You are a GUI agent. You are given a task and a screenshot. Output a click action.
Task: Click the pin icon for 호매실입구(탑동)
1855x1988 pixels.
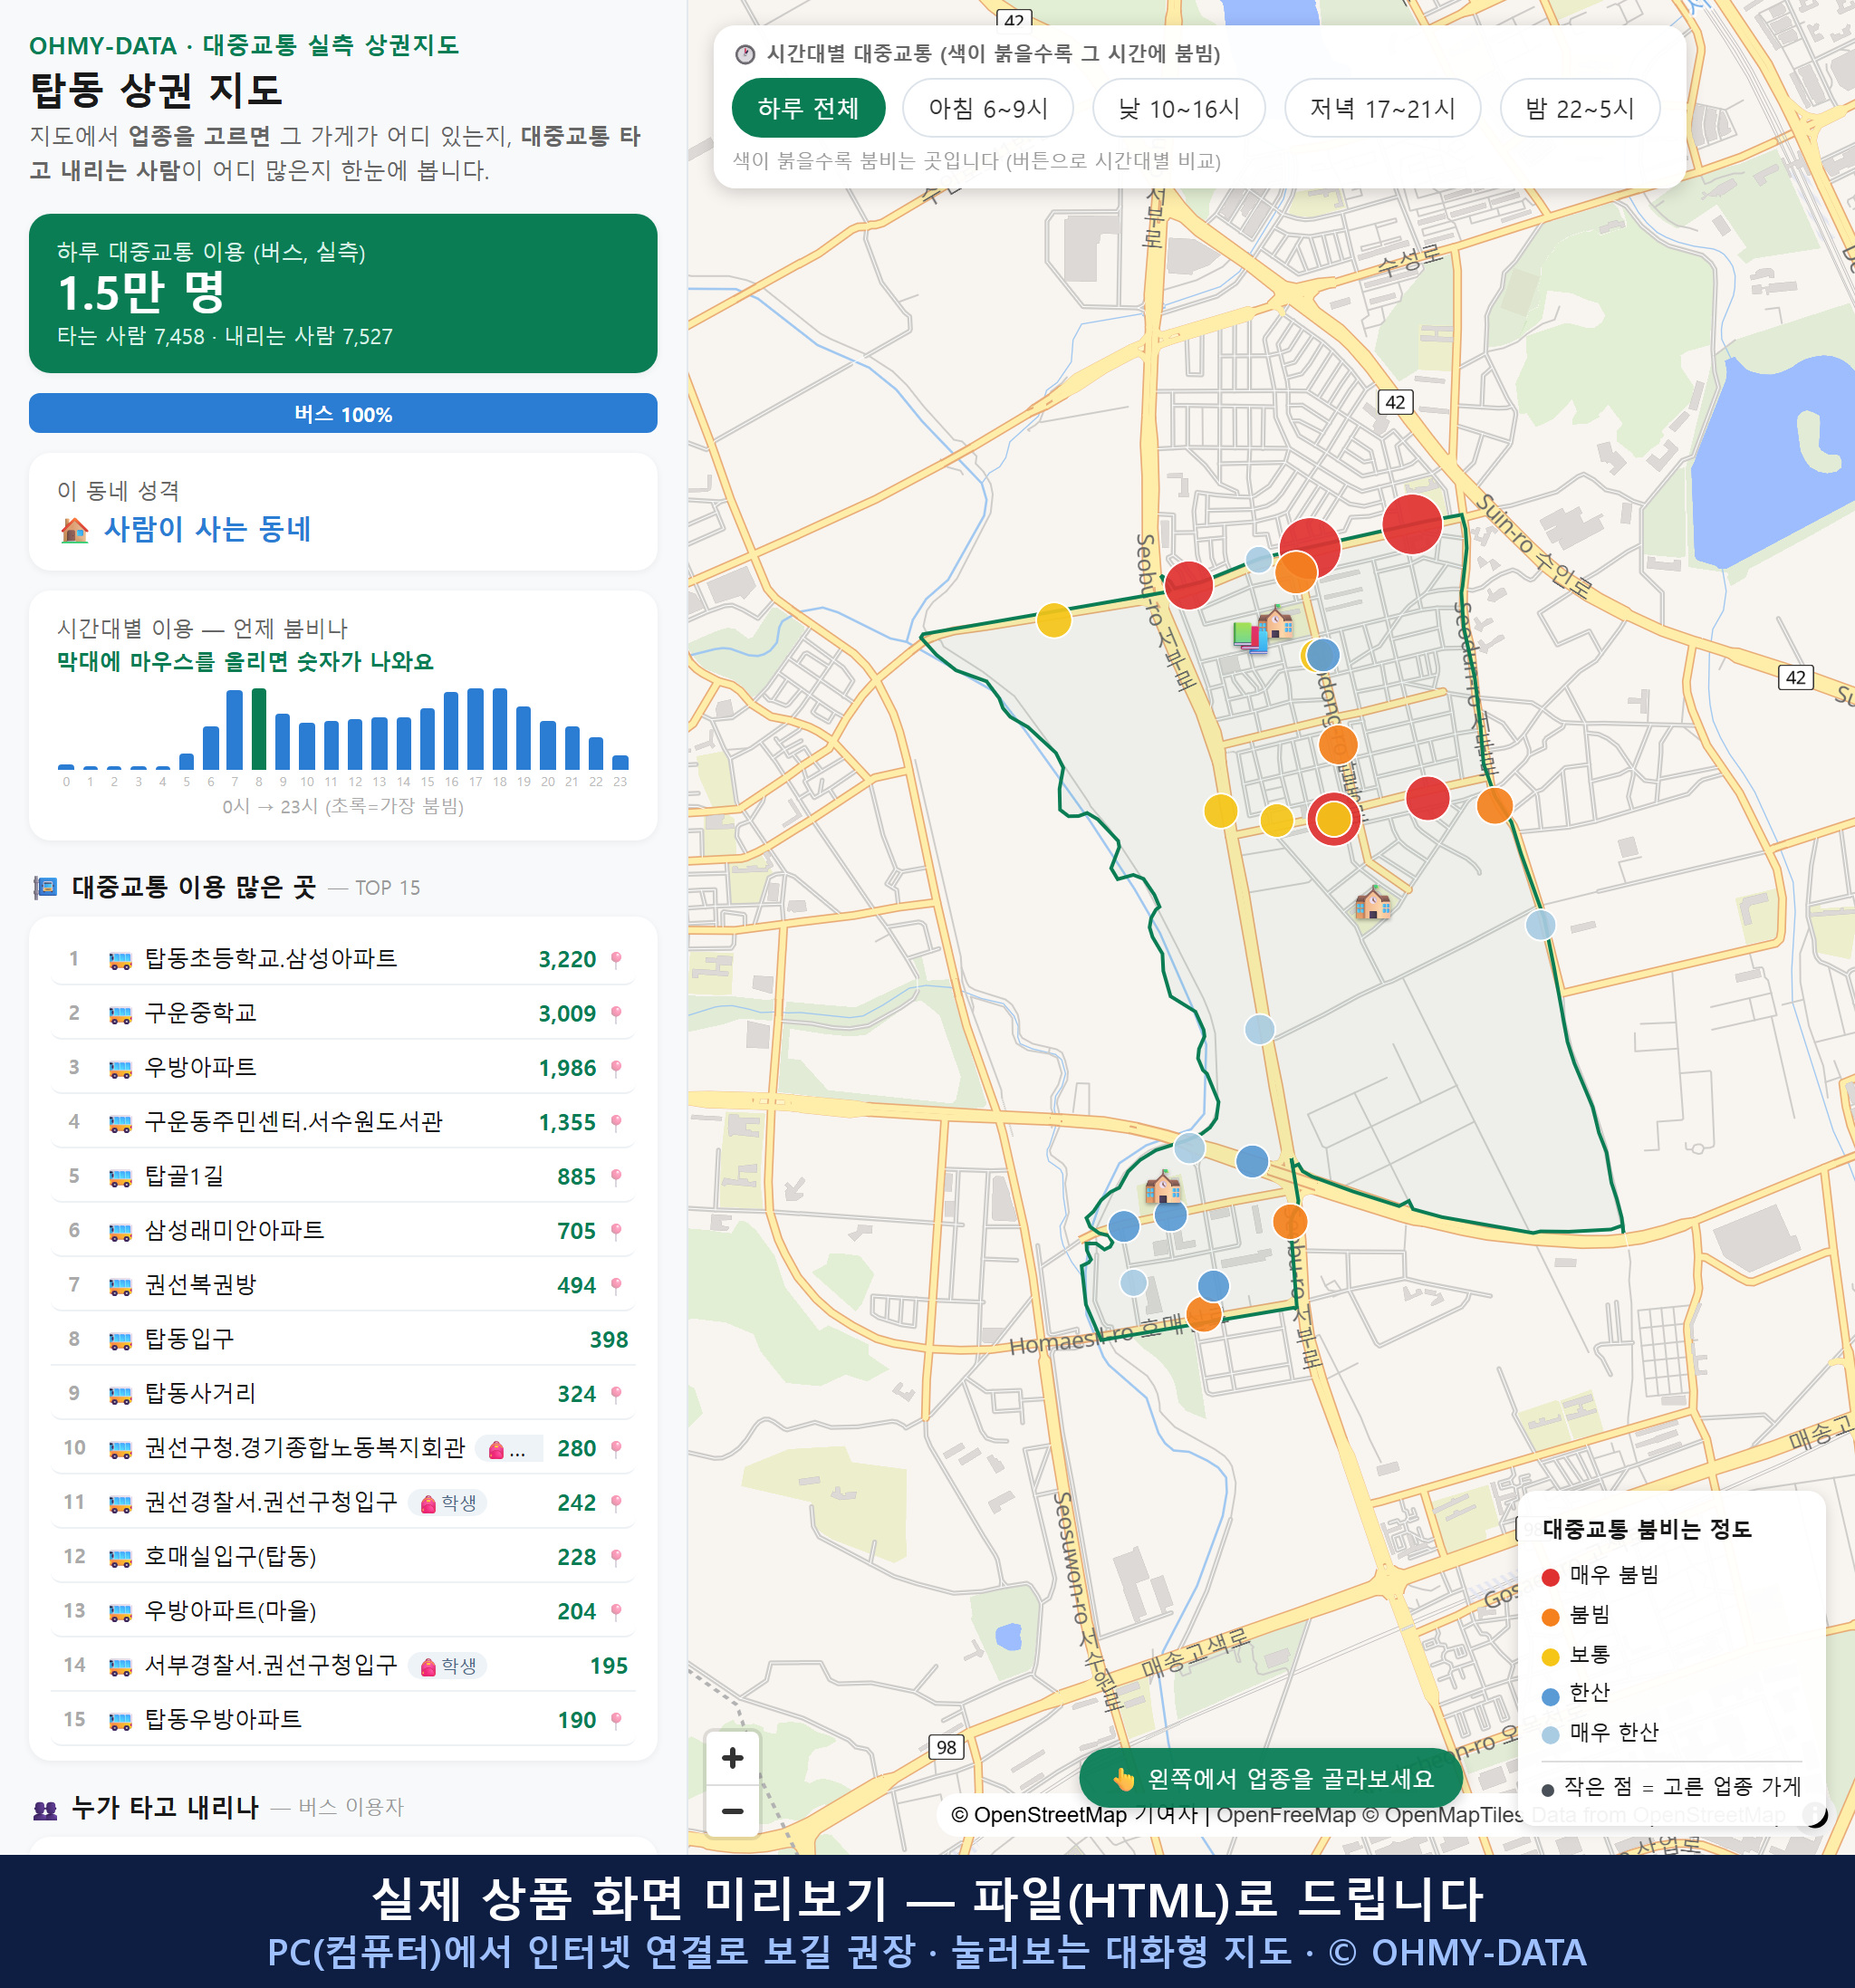point(616,1557)
